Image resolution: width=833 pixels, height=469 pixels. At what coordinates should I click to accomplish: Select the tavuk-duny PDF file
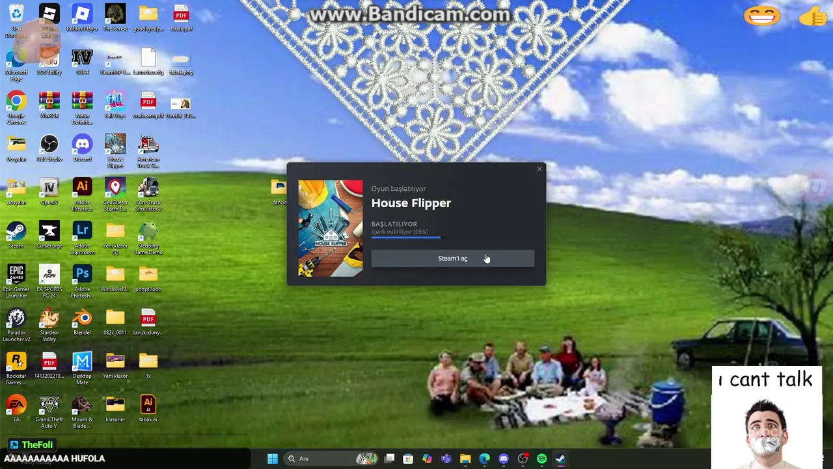pyautogui.click(x=148, y=322)
